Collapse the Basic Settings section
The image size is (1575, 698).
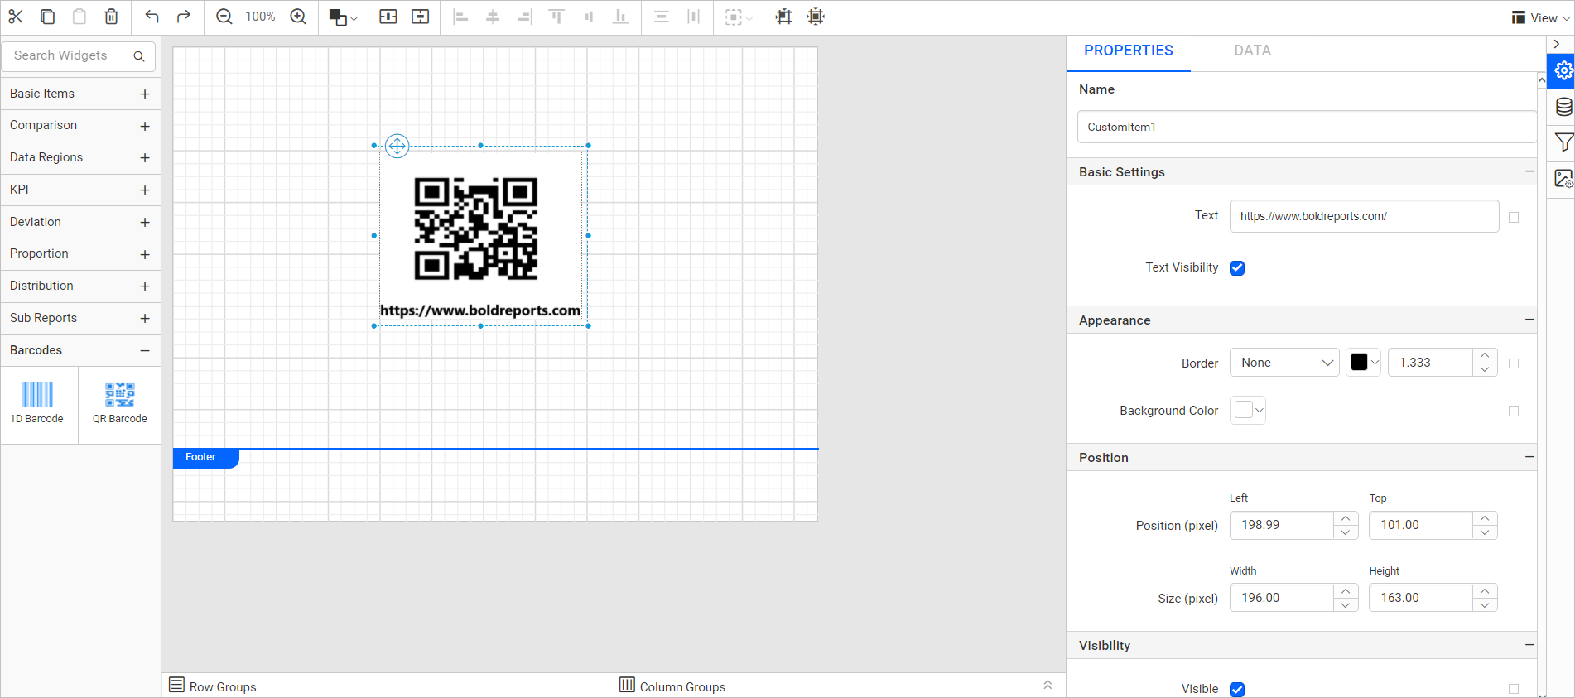(x=1529, y=171)
